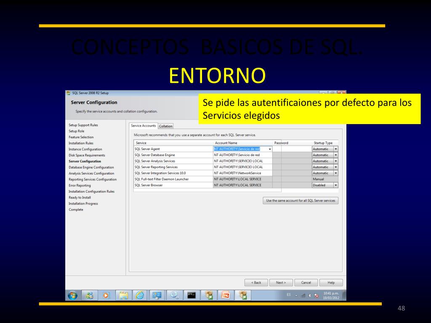Click Reporting Services Configuration step in sidebar
The width and height of the screenshot is (431, 323).
[x=93, y=179]
